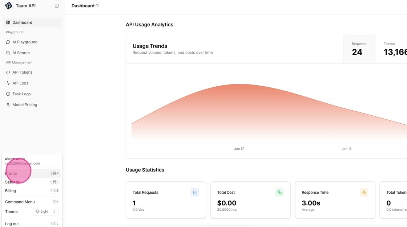407x227 pixels.
Task: Open AI Playground via its chat icon
Action: coord(8,42)
